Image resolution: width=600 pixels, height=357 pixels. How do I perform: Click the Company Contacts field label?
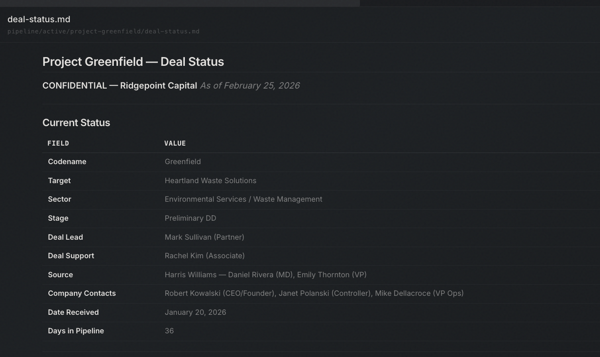[82, 293]
